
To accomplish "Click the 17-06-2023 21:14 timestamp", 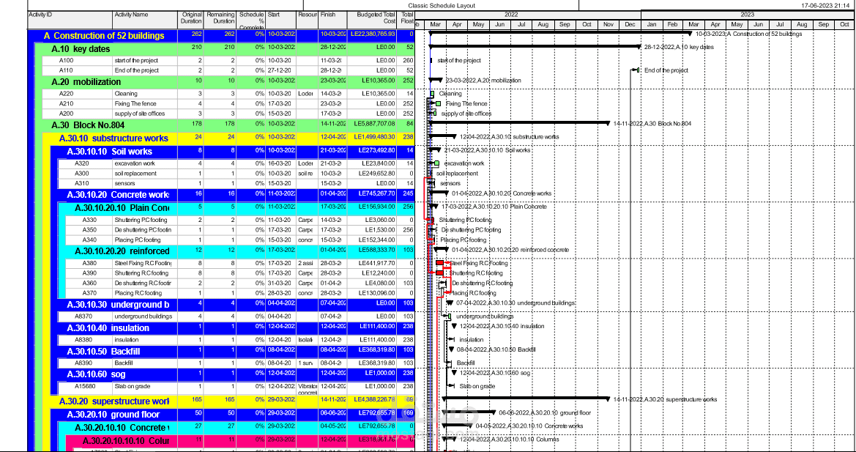I will point(824,5).
